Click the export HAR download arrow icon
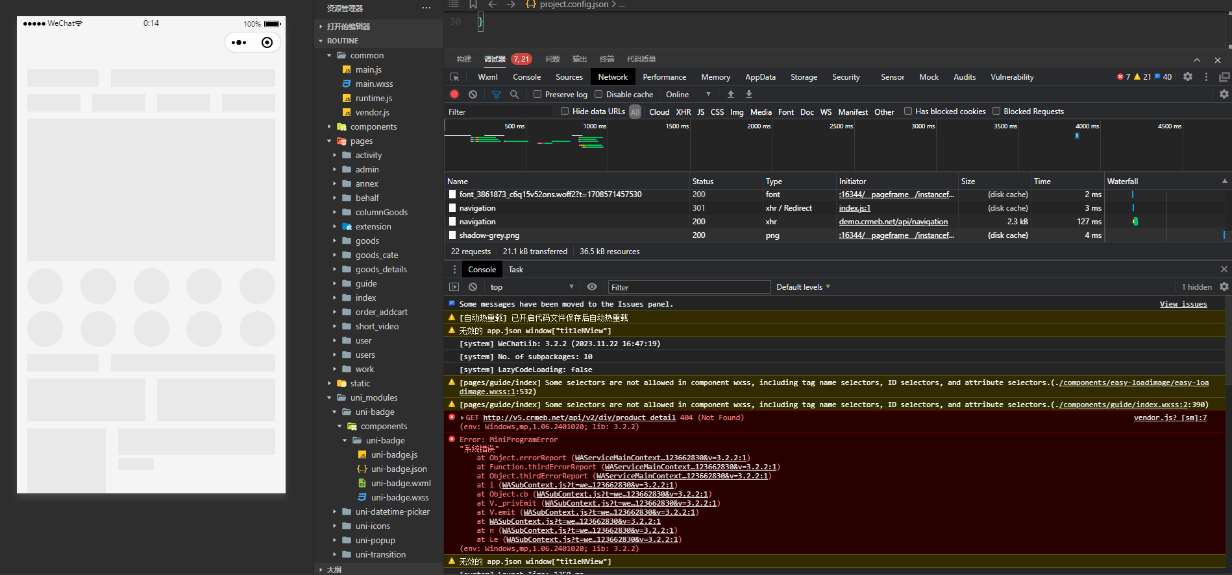The width and height of the screenshot is (1232, 575). pyautogui.click(x=749, y=94)
